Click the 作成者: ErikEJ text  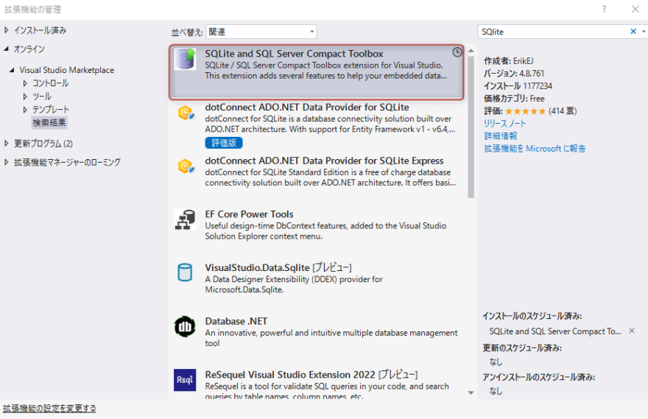tap(509, 61)
